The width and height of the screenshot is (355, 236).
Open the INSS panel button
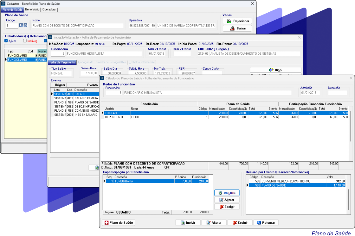click(275, 70)
